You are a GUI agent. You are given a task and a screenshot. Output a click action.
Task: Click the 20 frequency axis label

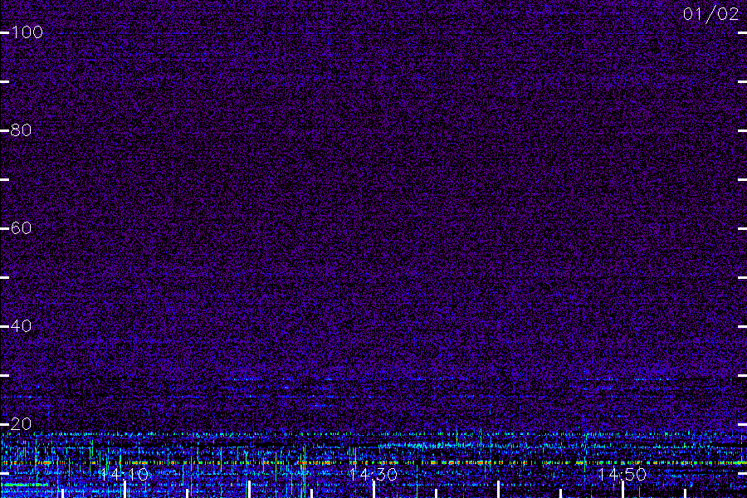(x=21, y=423)
